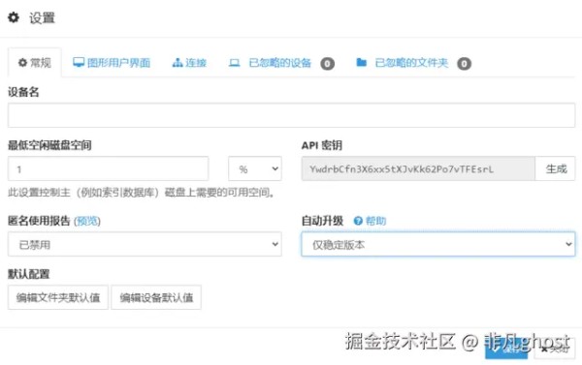Image resolution: width=582 pixels, height=365 pixels.
Task: Open the 已忽略的文件夹 tab
Action: tap(413, 63)
